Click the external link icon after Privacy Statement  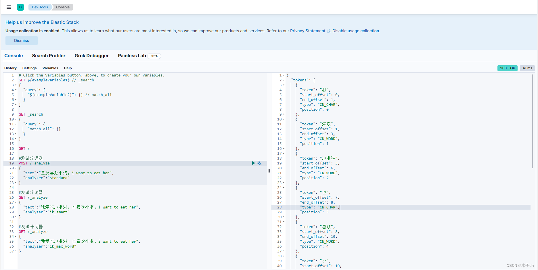(328, 31)
